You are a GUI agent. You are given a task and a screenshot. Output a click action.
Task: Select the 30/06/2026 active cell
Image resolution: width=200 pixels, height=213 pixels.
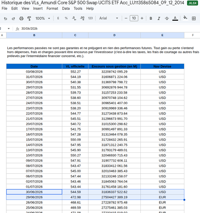34,192
